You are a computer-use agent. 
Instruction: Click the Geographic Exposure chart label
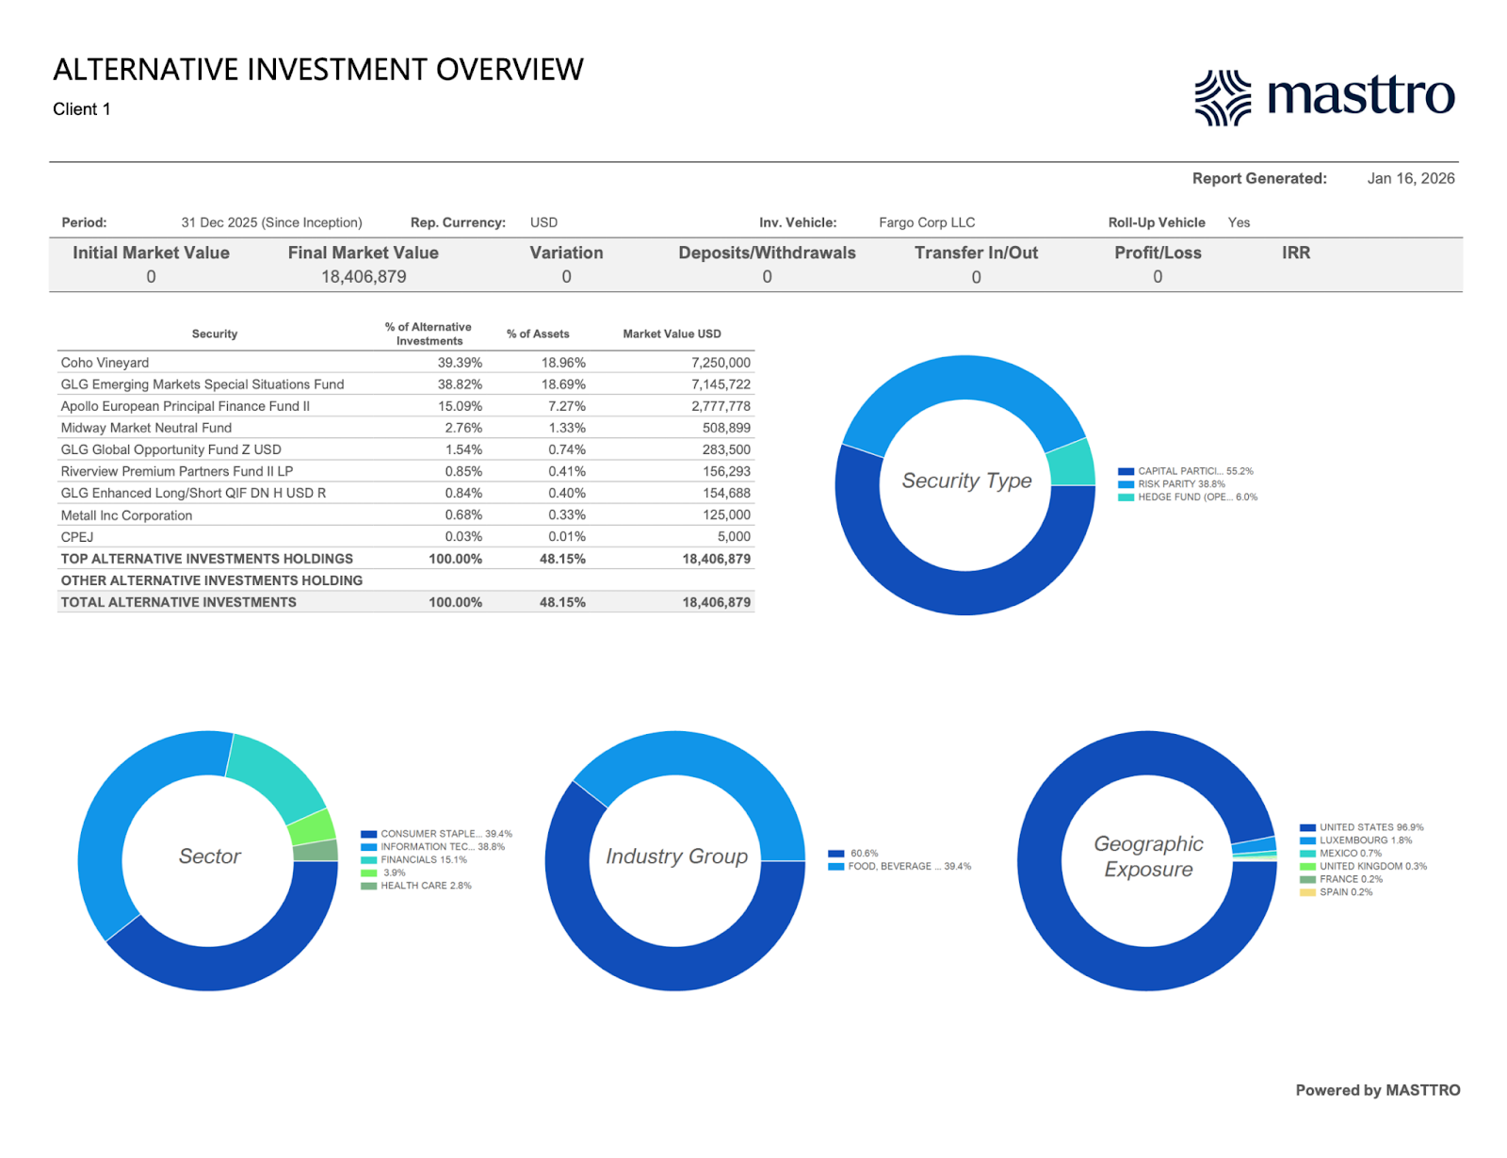(x=1148, y=856)
